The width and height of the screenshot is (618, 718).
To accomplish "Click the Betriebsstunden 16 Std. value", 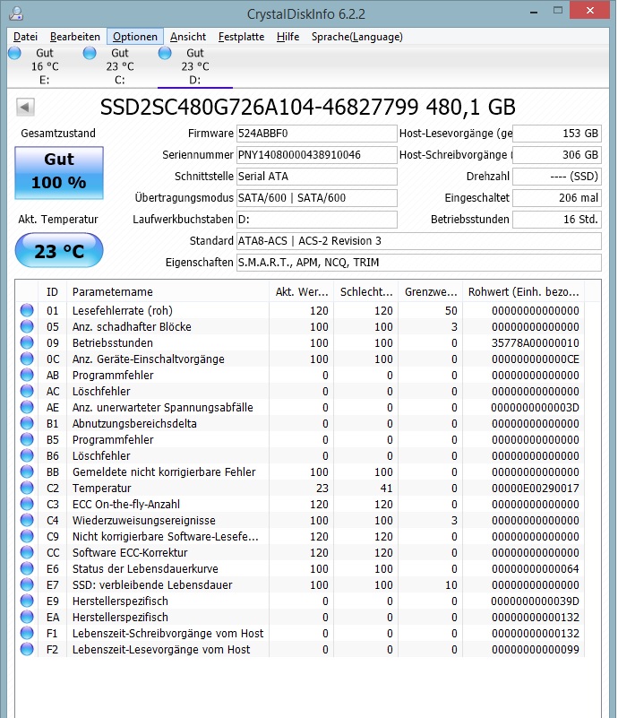I will [x=557, y=220].
